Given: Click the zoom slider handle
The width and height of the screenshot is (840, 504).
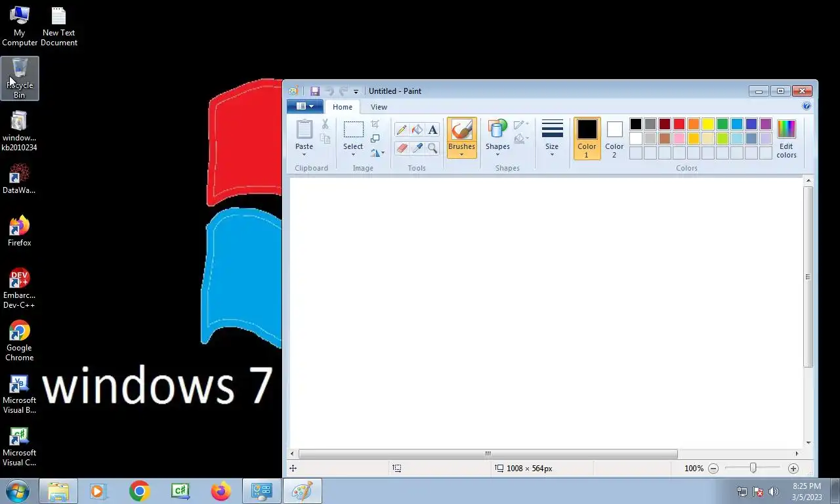Looking at the screenshot, I should tap(753, 468).
